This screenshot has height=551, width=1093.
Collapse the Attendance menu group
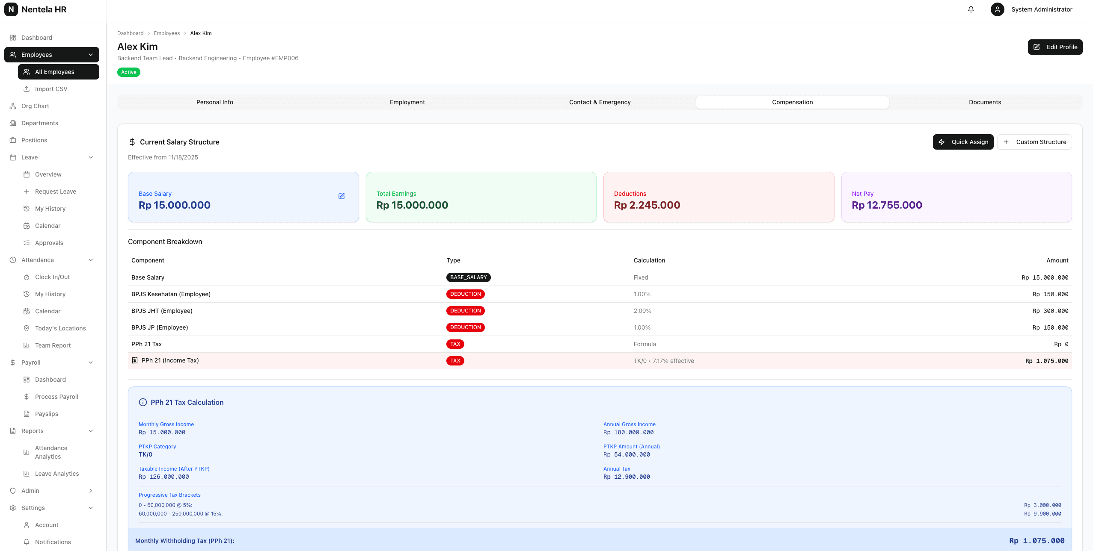tap(90, 259)
